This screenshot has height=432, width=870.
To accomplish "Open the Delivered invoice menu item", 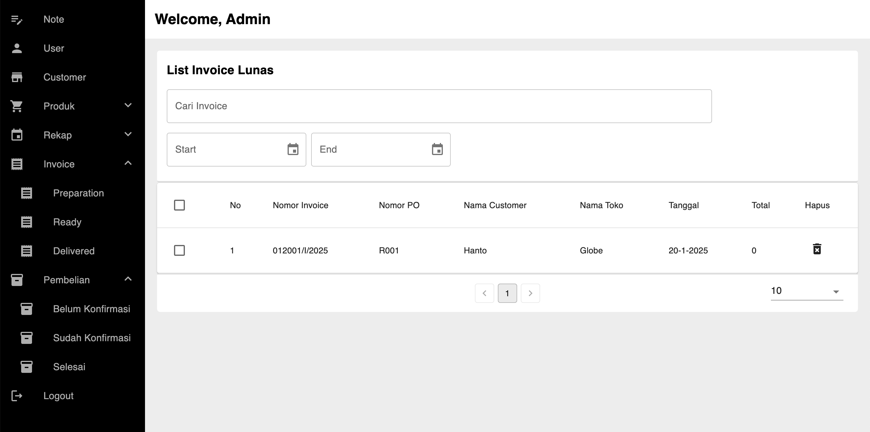I will coord(74,251).
